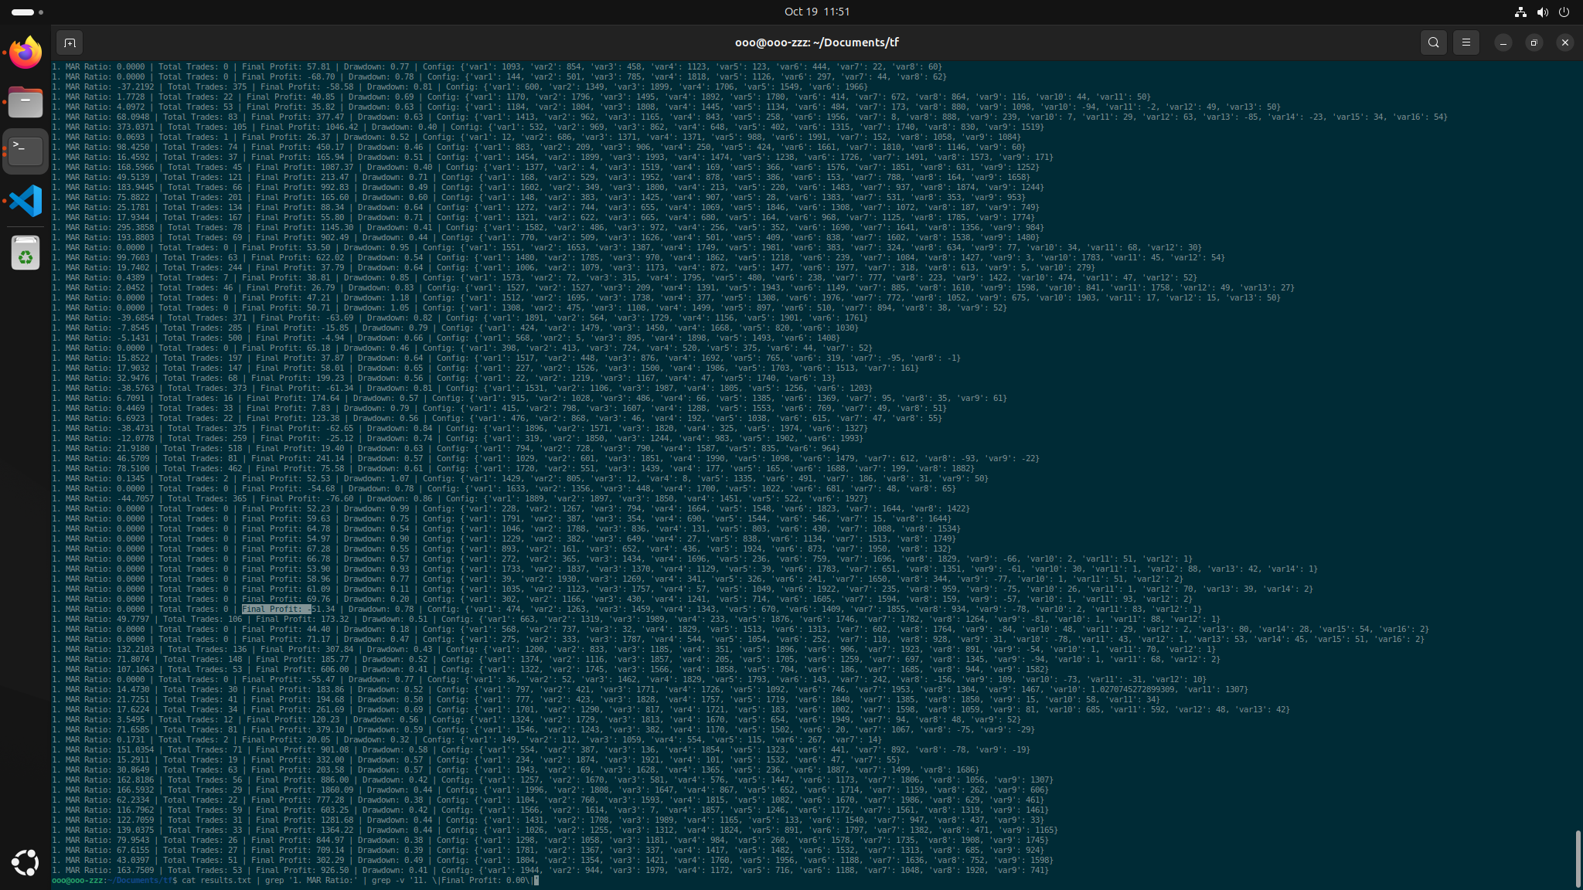Minimize the terminal window
Image resolution: width=1583 pixels, height=890 pixels.
click(1503, 42)
